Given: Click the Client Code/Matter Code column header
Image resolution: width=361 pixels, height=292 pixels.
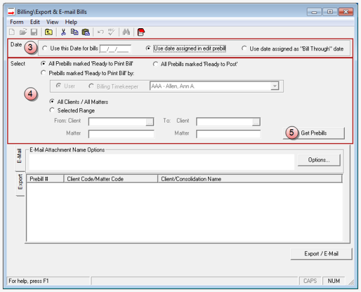Looking at the screenshot, I should point(111,179).
